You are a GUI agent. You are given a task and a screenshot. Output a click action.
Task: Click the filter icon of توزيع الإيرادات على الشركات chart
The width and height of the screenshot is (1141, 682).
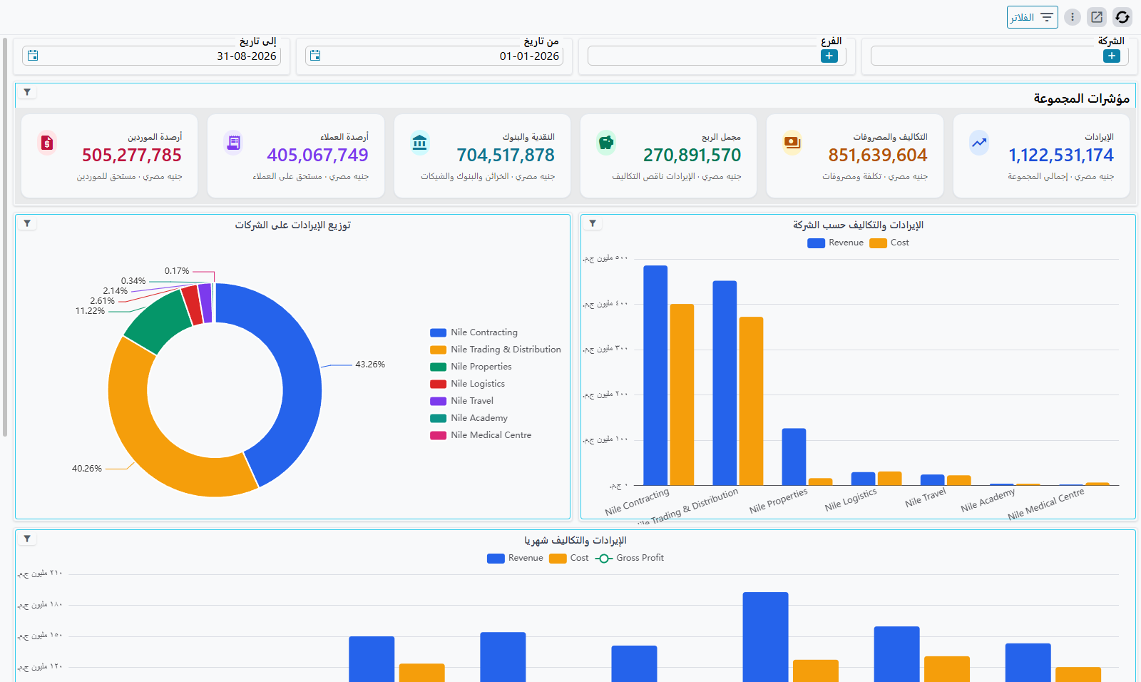(x=27, y=223)
